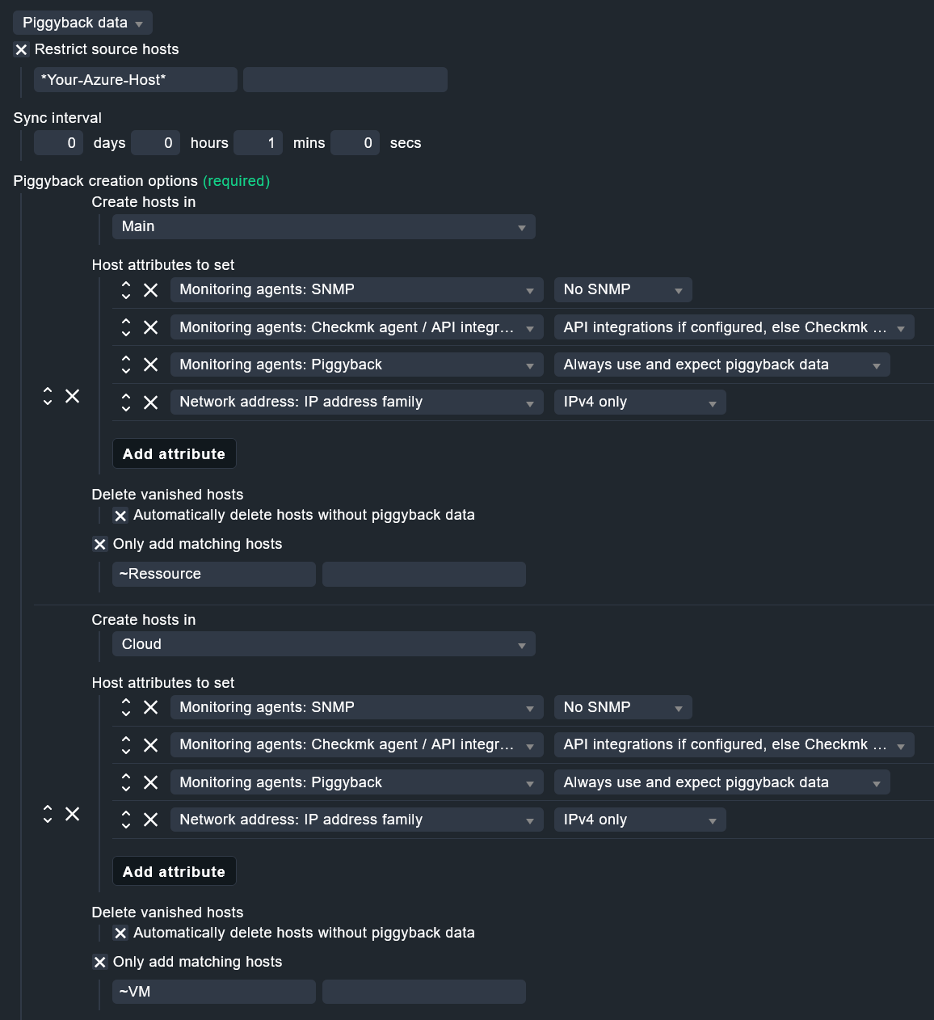Remove the SNMP attribute row under Main folder
The width and height of the screenshot is (934, 1020).
click(151, 290)
